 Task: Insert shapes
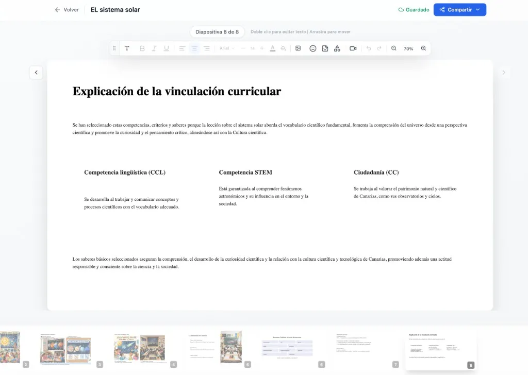[x=337, y=48]
